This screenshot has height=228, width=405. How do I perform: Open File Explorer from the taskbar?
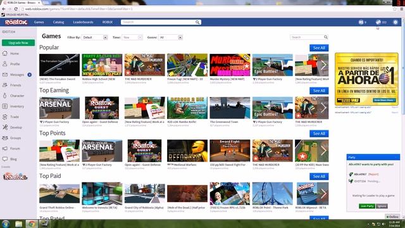18,224
